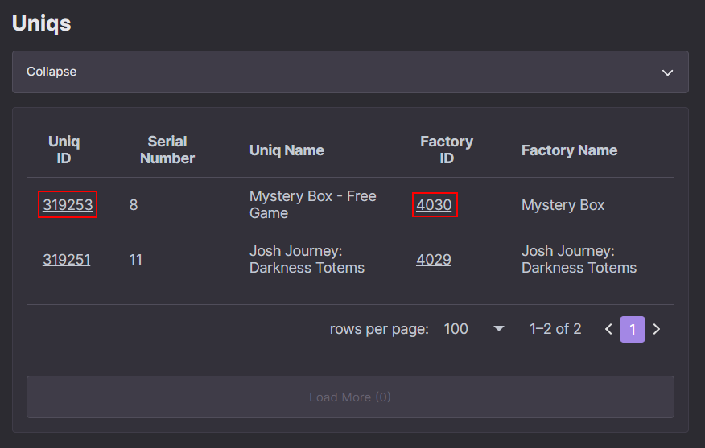Viewport: 705px width, 448px height.
Task: Click the Load More (0) button
Action: (x=350, y=397)
